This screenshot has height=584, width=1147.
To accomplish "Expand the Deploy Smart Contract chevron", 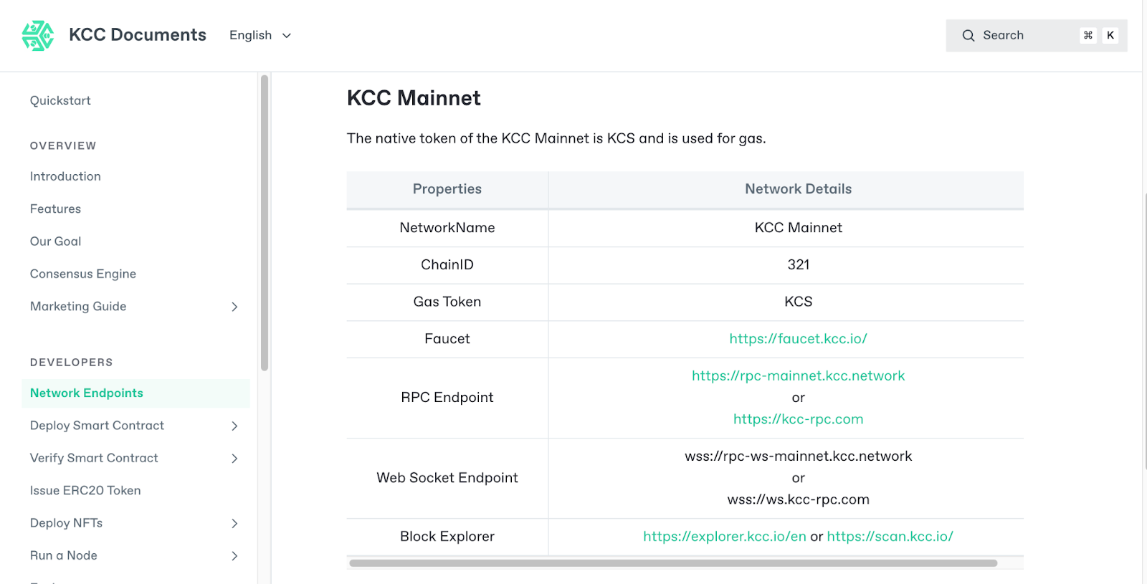I will (x=234, y=426).
